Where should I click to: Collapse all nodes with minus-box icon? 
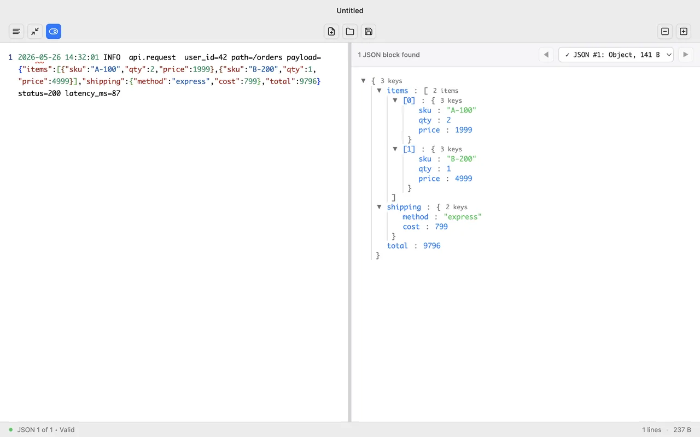pos(665,32)
